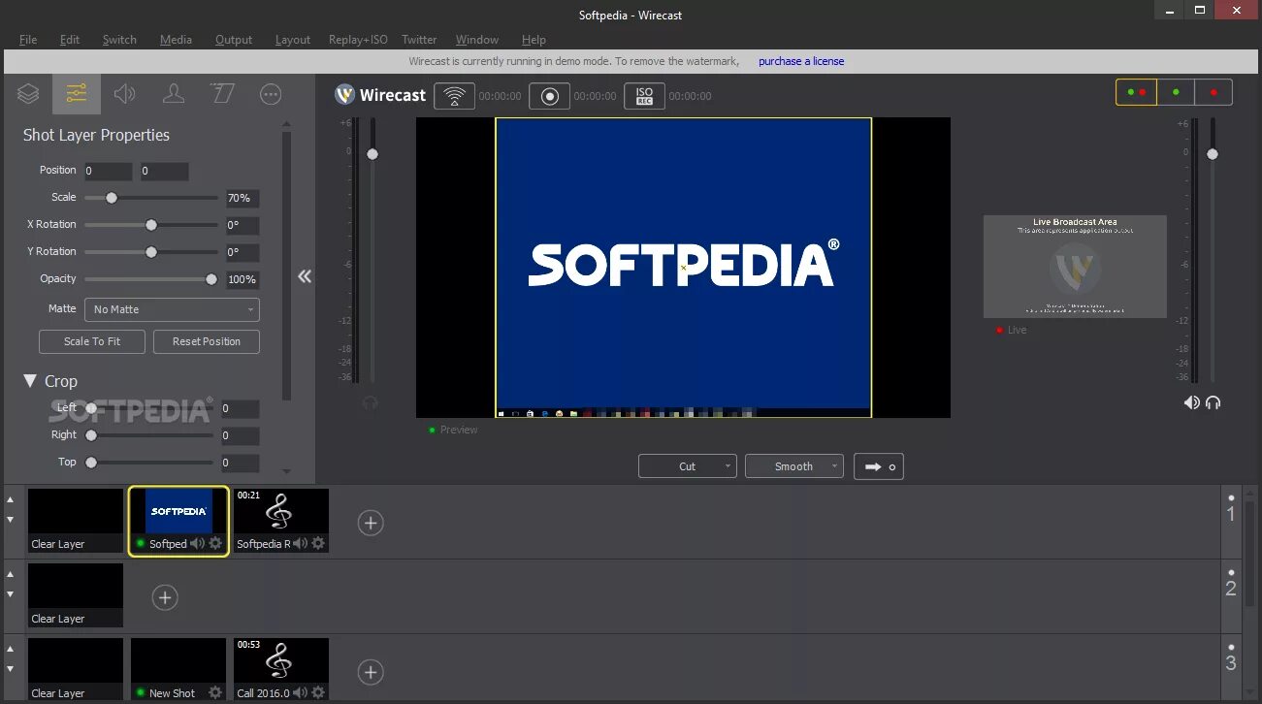This screenshot has width=1262, height=704.
Task: Collapse the properties panel with double chevron
Action: [305, 276]
